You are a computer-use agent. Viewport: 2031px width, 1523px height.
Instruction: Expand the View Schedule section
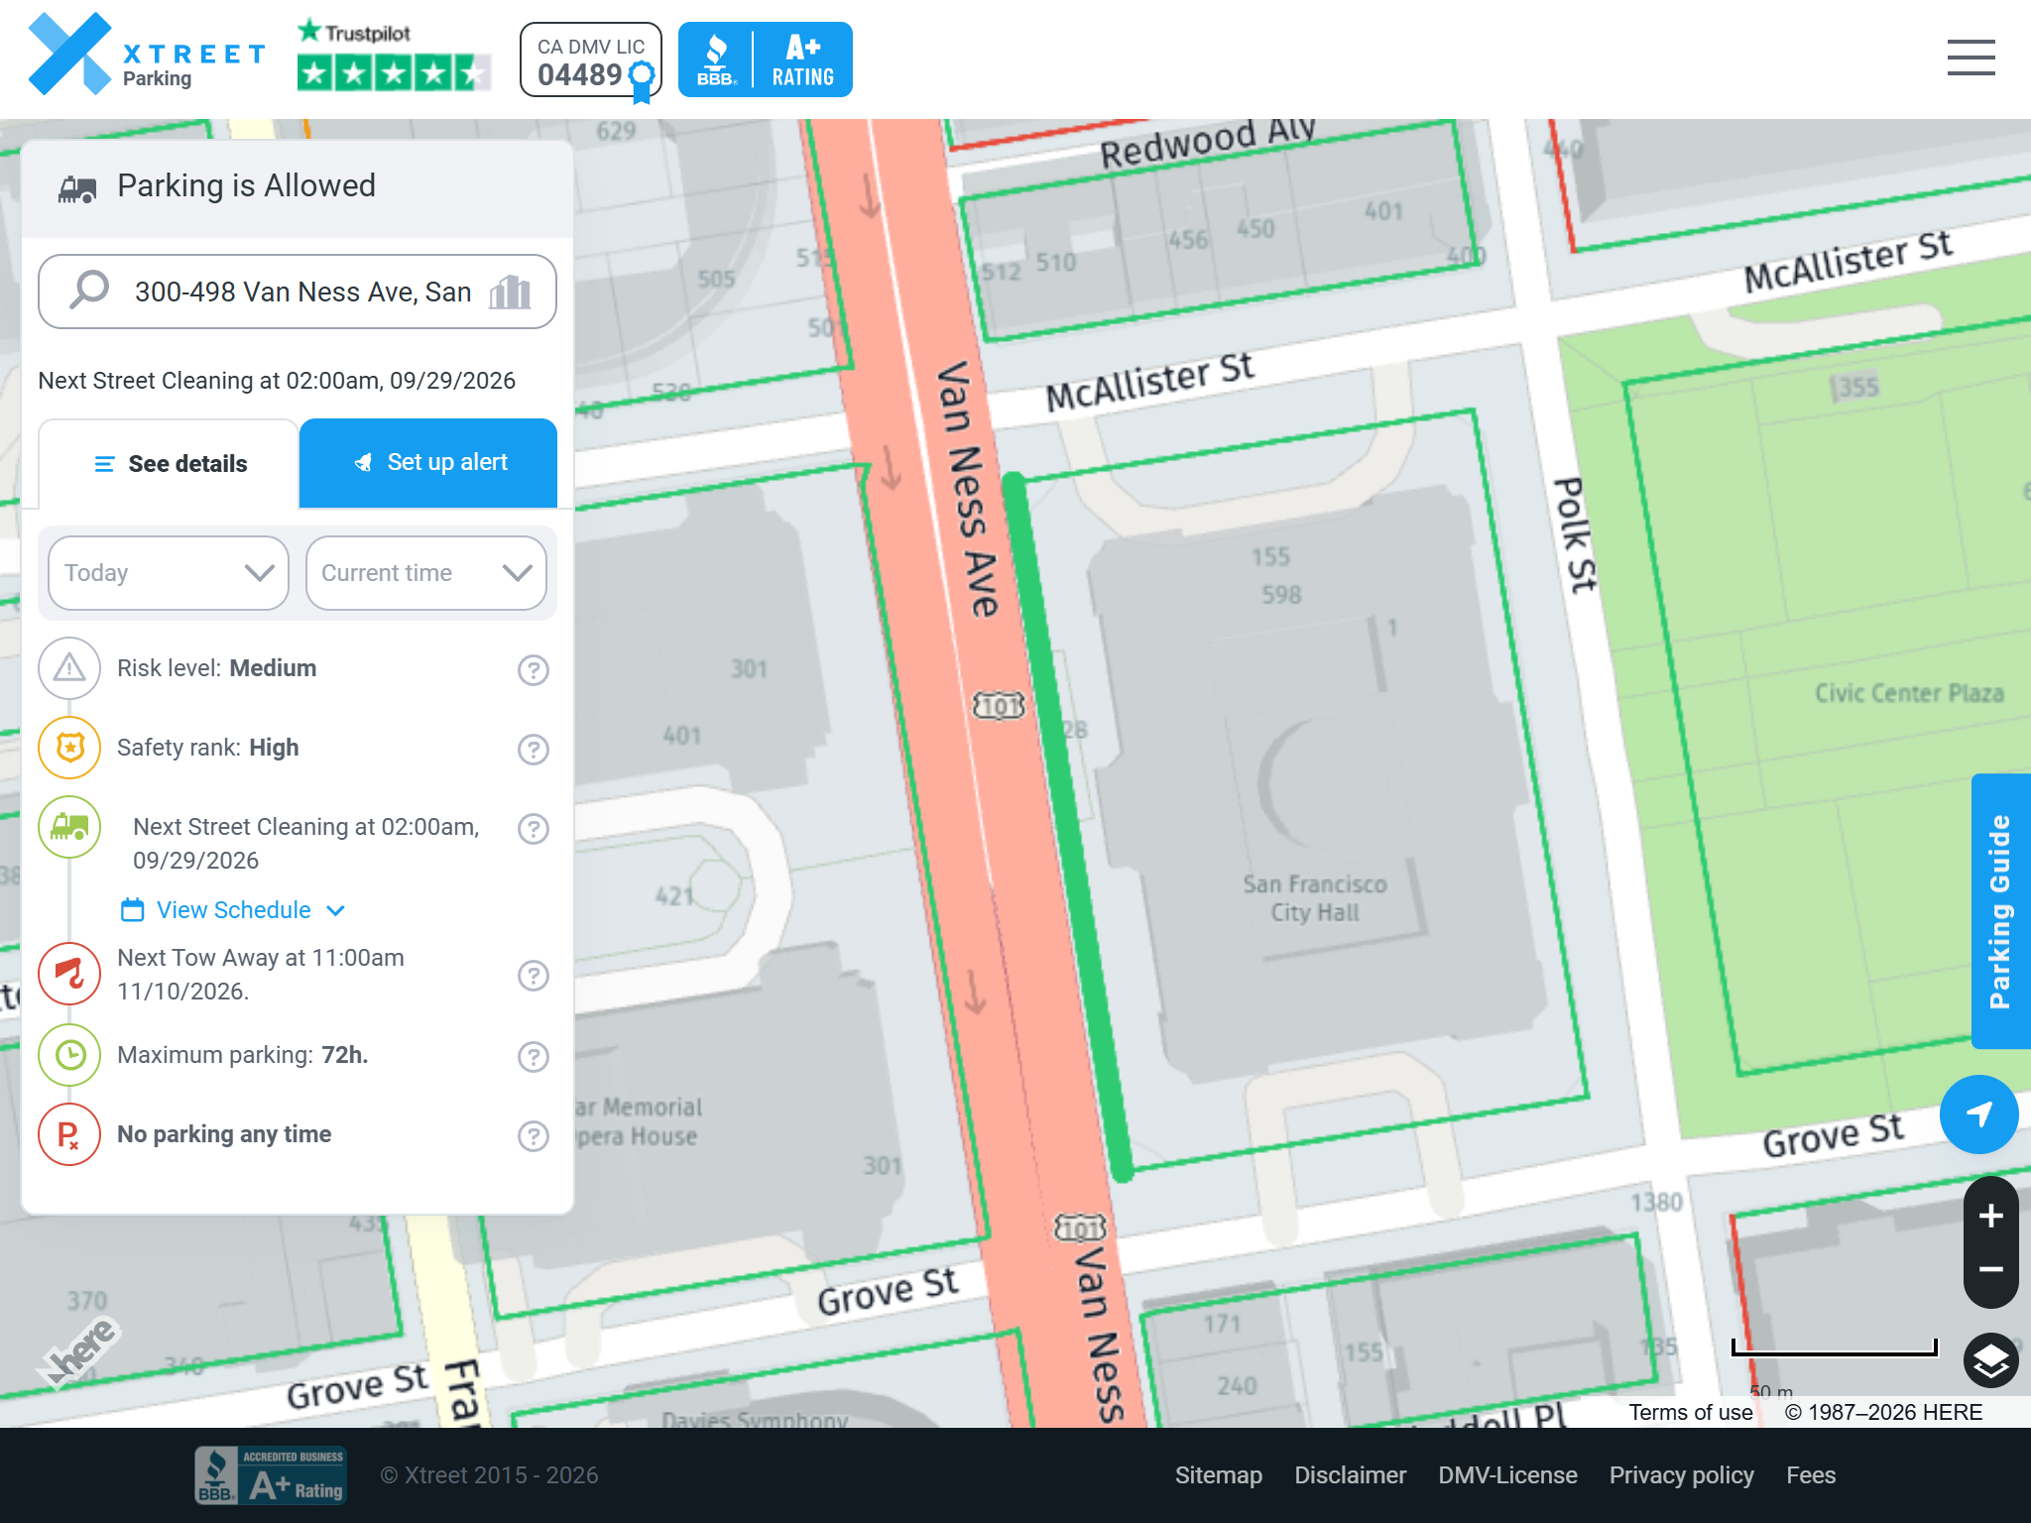click(233, 910)
